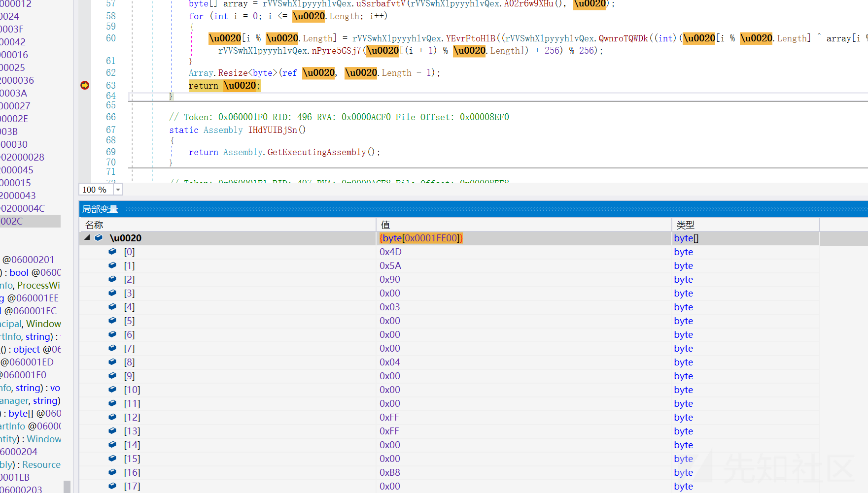
Task: Select the value 0x5A of element [1]
Action: [x=390, y=265]
